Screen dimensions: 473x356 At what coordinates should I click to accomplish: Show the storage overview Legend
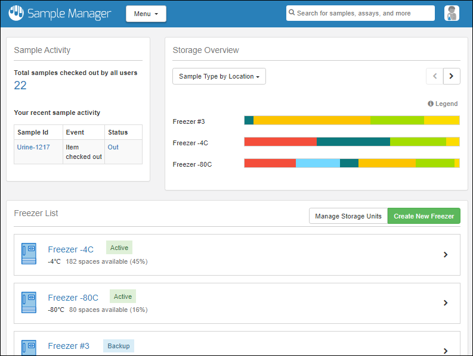[443, 104]
